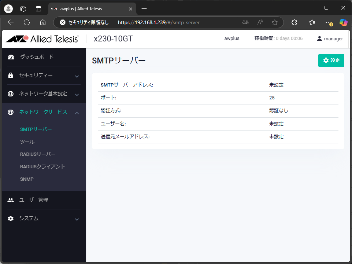This screenshot has width=352, height=264.
Task: Open Copilot from the browser toolbar
Action: pyautogui.click(x=343, y=22)
